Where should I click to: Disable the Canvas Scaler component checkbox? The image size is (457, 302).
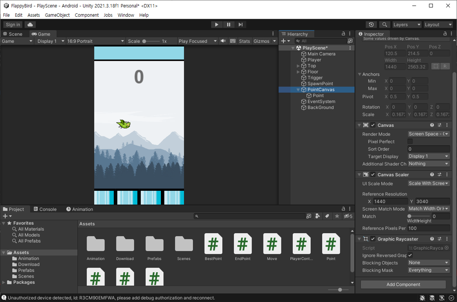[x=373, y=174]
